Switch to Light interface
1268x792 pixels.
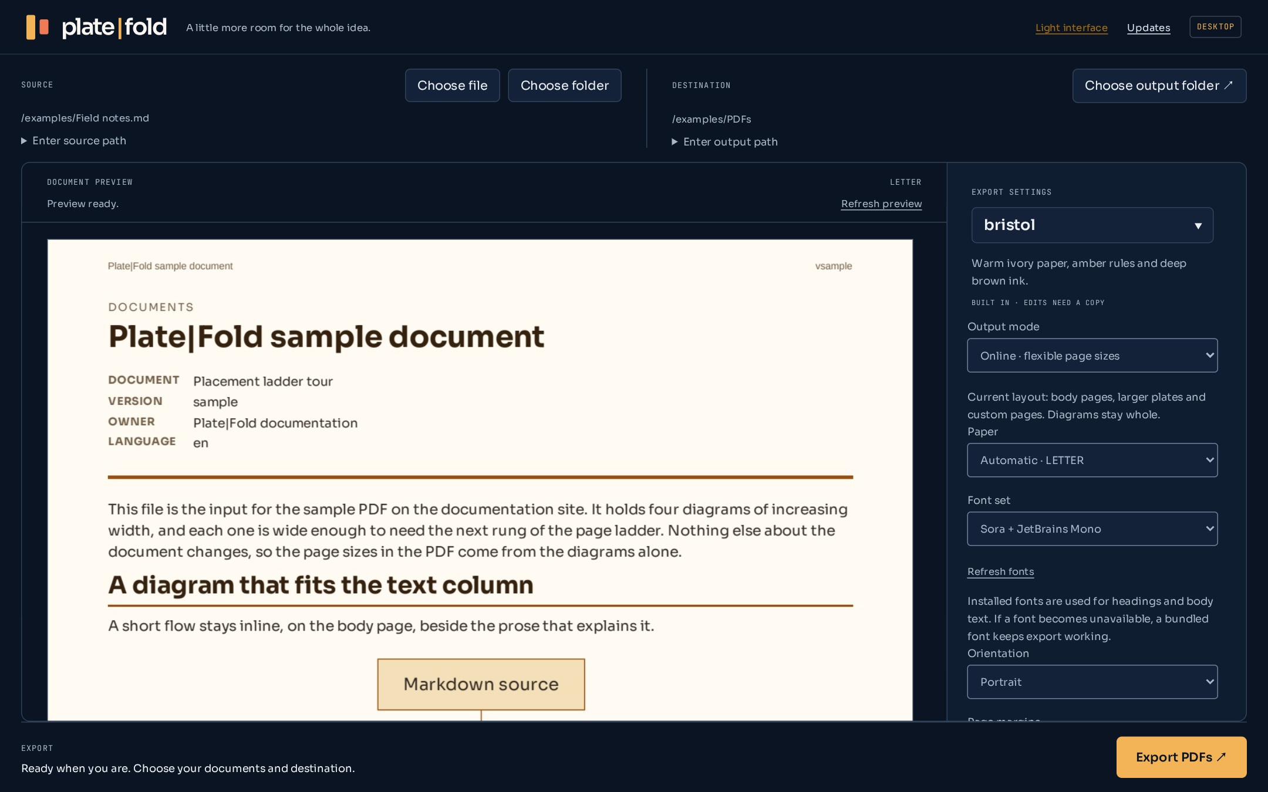click(x=1071, y=28)
